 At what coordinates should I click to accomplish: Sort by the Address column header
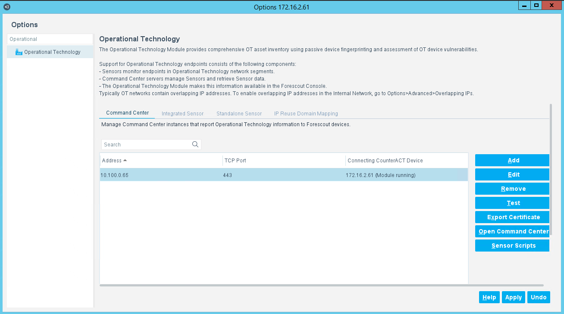click(x=161, y=161)
